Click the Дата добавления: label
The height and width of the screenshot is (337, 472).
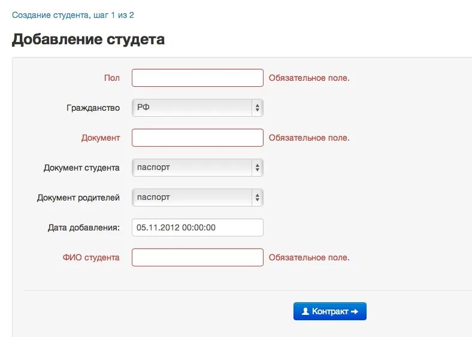click(84, 227)
